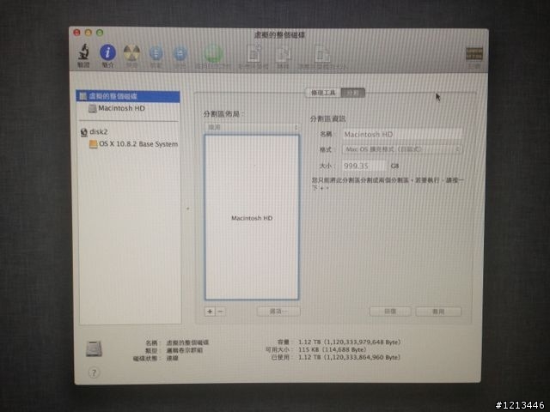Select the highlighted virtual whole disk in sidebar
Image resolution: width=550 pixels, height=412 pixels.
(x=128, y=96)
